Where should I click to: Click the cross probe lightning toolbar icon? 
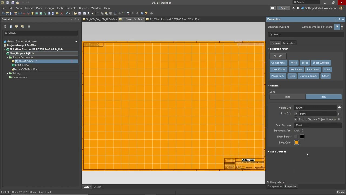(146, 13)
